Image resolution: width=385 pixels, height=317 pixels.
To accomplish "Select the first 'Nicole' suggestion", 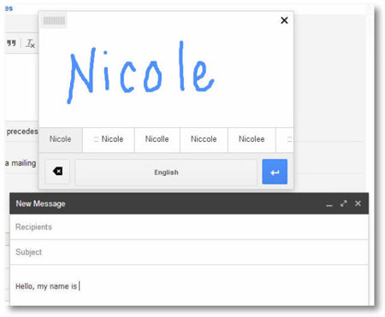I will [61, 139].
